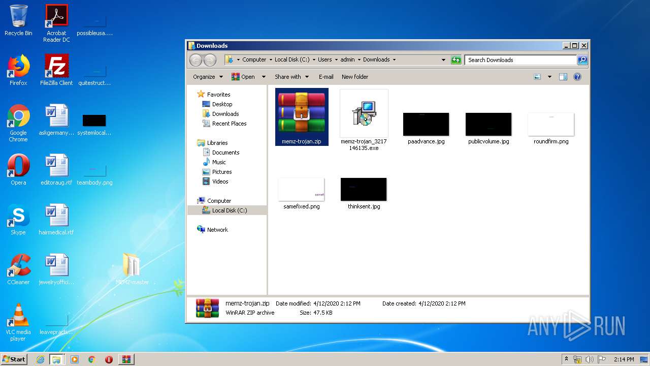Open the Share with menu
650x366 pixels.
point(292,77)
